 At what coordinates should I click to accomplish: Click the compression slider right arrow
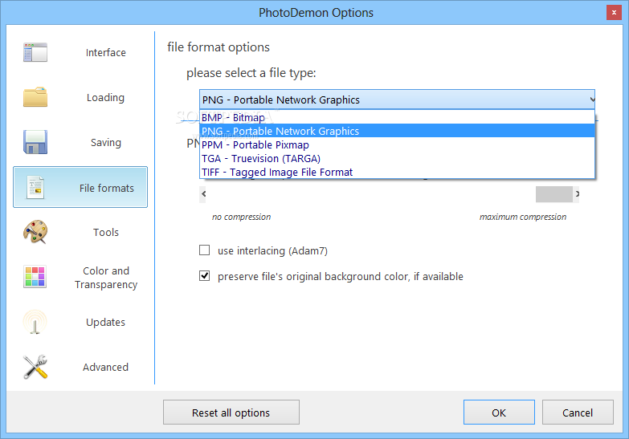(x=577, y=194)
